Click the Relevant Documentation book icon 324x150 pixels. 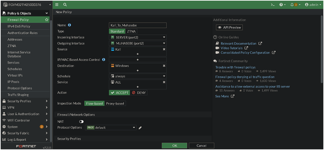(217, 43)
